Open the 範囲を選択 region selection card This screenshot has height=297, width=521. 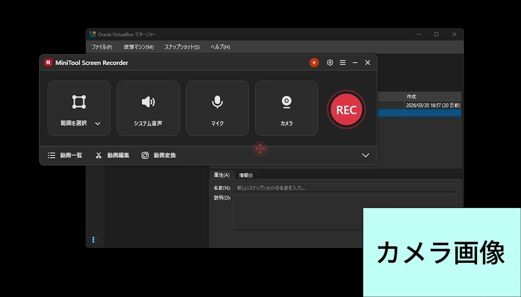[79, 108]
